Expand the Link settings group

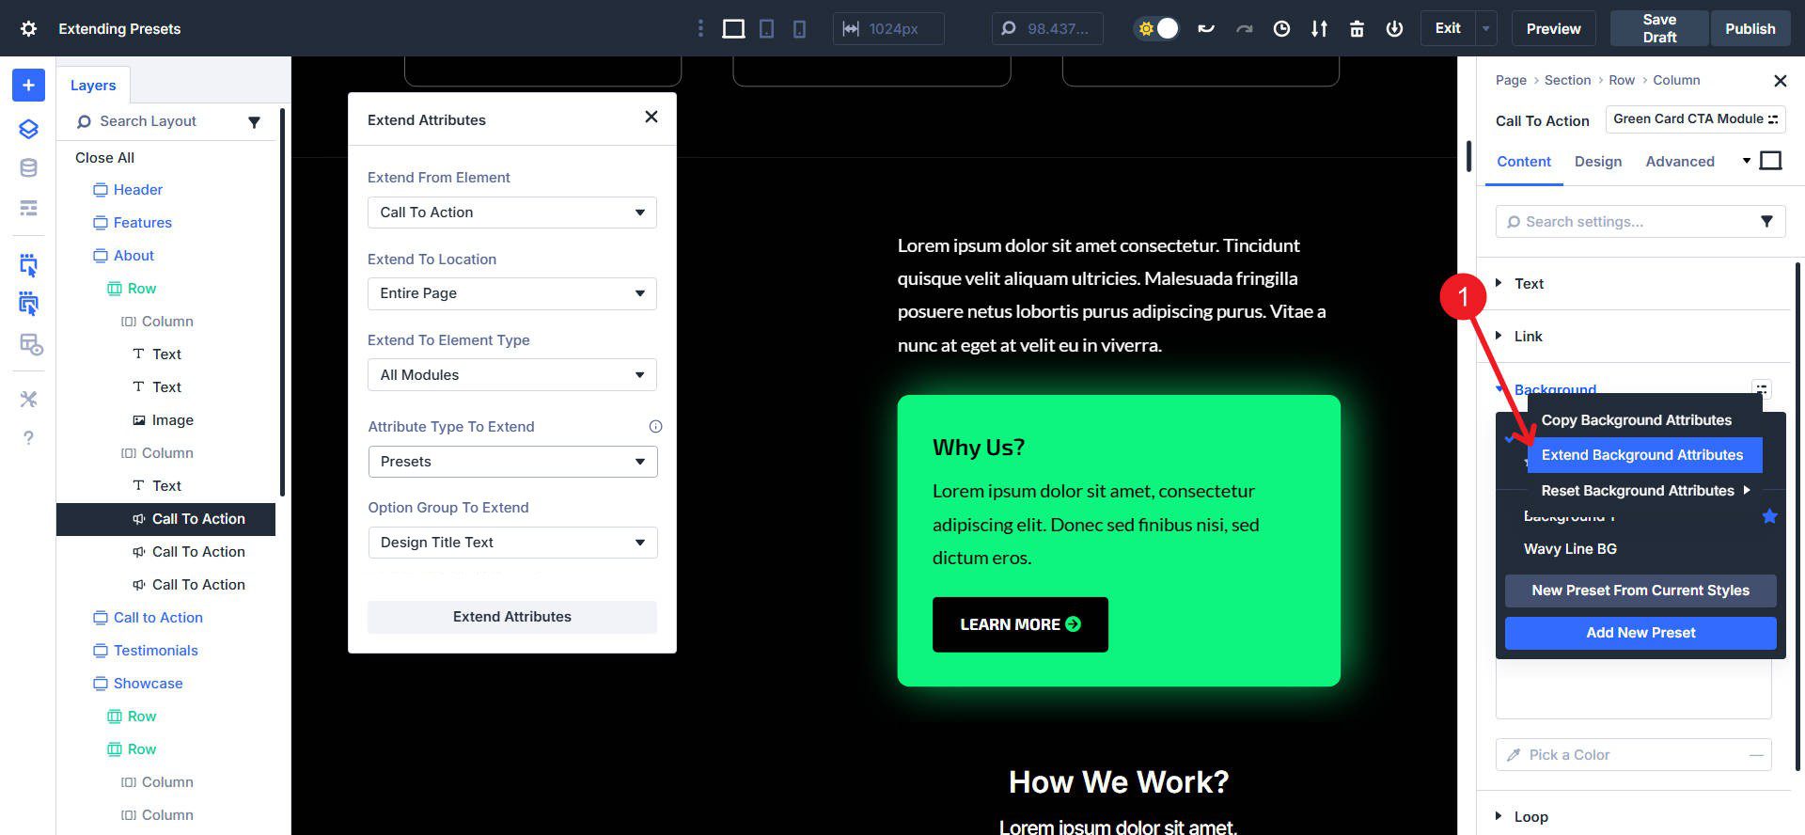tap(1528, 337)
